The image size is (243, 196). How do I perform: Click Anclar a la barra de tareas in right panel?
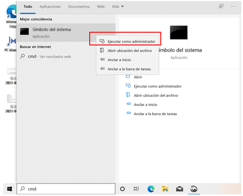(155, 114)
